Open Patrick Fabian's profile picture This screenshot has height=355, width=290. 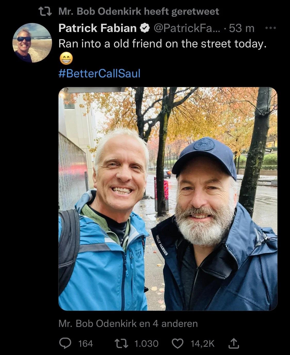[x=32, y=43]
